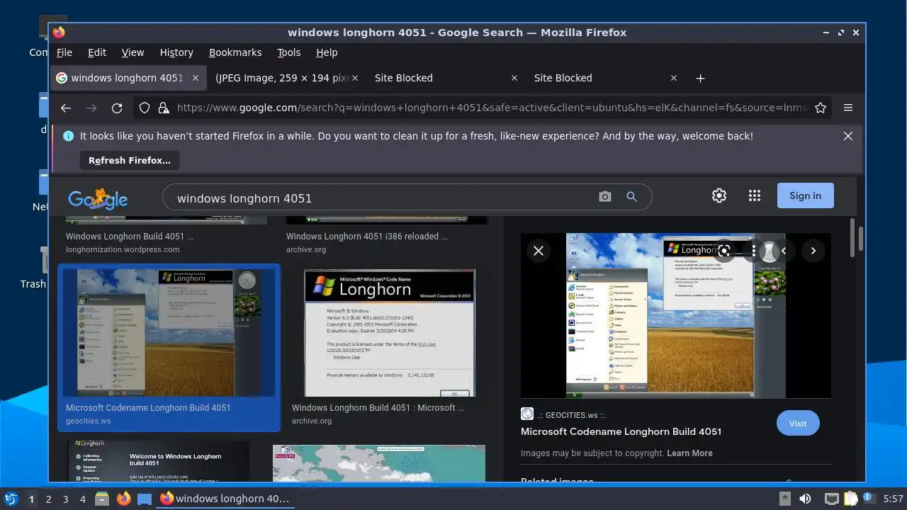Click the Firefox URL address bar
Screen dimensions: 907x510
tap(491, 108)
